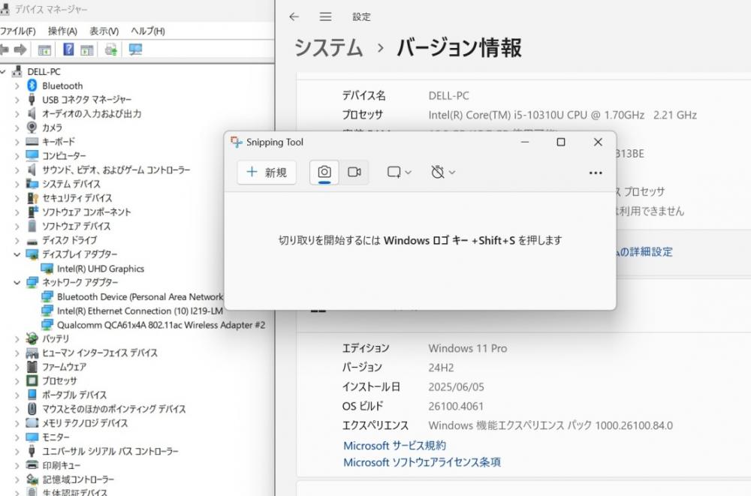Select the Intel(R) UHD Graphics adapter

pos(101,269)
